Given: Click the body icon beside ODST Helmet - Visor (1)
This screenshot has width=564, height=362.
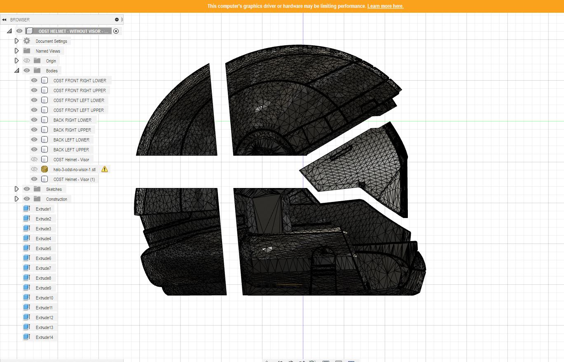Looking at the screenshot, I should pos(44,179).
